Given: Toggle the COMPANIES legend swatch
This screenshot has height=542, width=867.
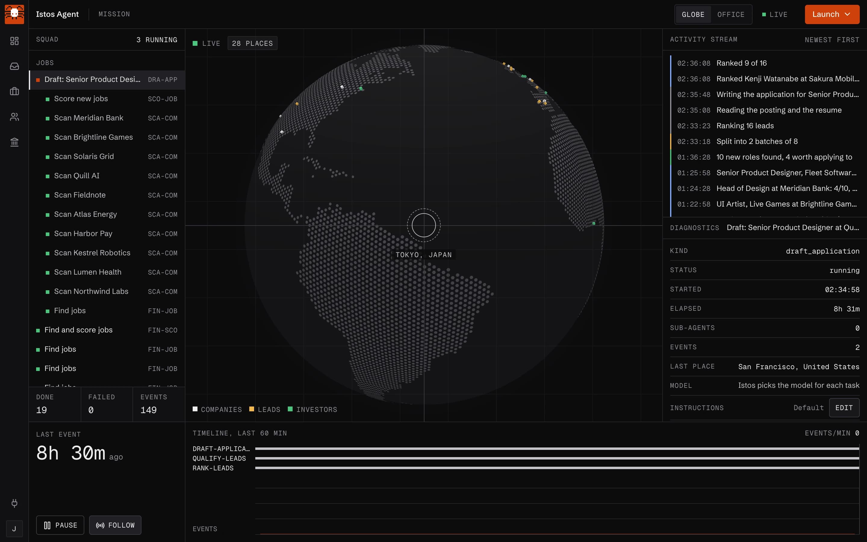Looking at the screenshot, I should click(195, 409).
